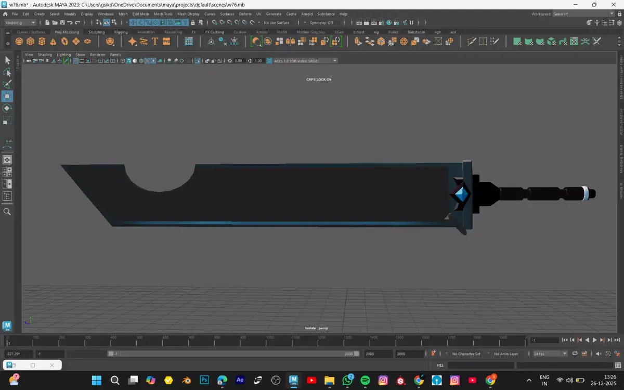Open the viewport Shading panel menu

point(45,55)
